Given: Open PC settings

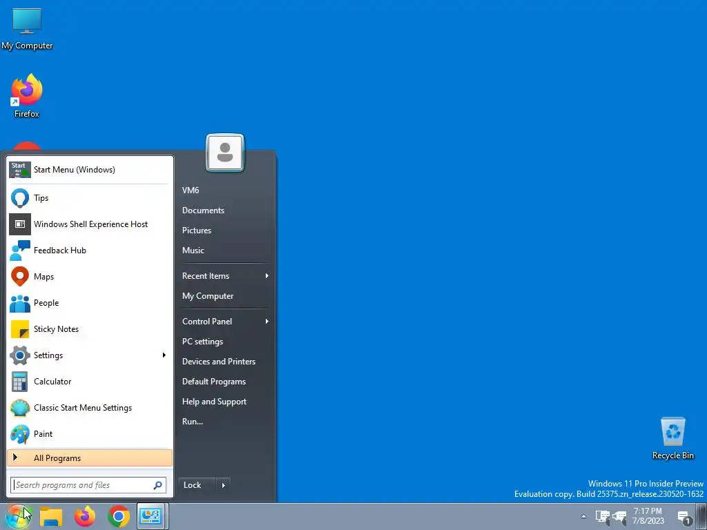Looking at the screenshot, I should click(202, 342).
